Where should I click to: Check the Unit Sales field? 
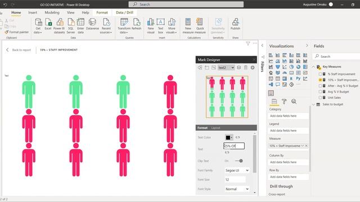click(x=320, y=98)
